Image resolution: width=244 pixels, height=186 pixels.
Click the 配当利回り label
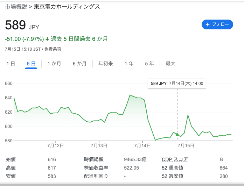click(x=96, y=176)
